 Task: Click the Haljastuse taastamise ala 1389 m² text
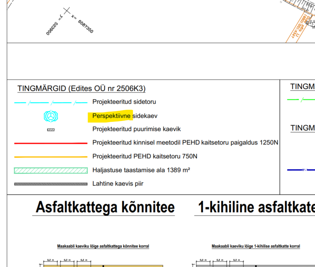tap(141, 170)
